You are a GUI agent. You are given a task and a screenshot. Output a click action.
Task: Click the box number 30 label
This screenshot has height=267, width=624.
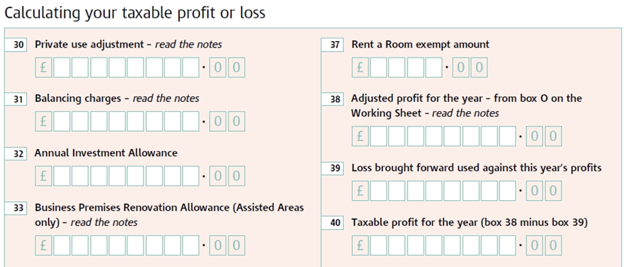19,45
